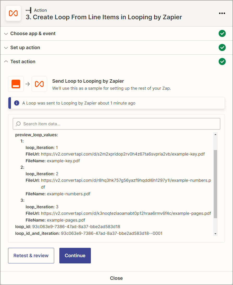
Task: Select the loop_id value row
Action: 67,227
